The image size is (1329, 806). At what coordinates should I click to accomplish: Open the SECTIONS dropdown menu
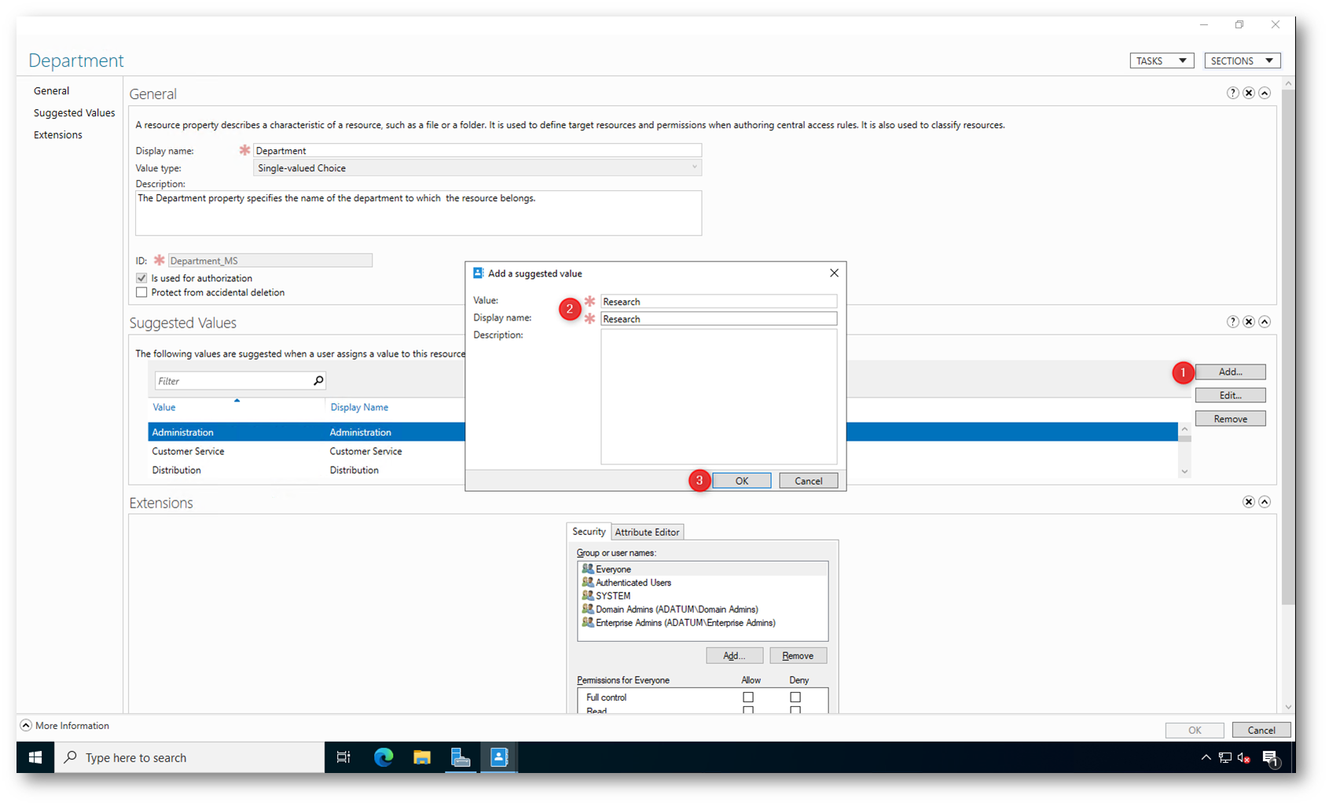(1242, 60)
